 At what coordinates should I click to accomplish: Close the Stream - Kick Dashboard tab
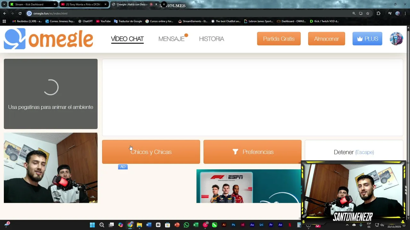pos(55,4)
